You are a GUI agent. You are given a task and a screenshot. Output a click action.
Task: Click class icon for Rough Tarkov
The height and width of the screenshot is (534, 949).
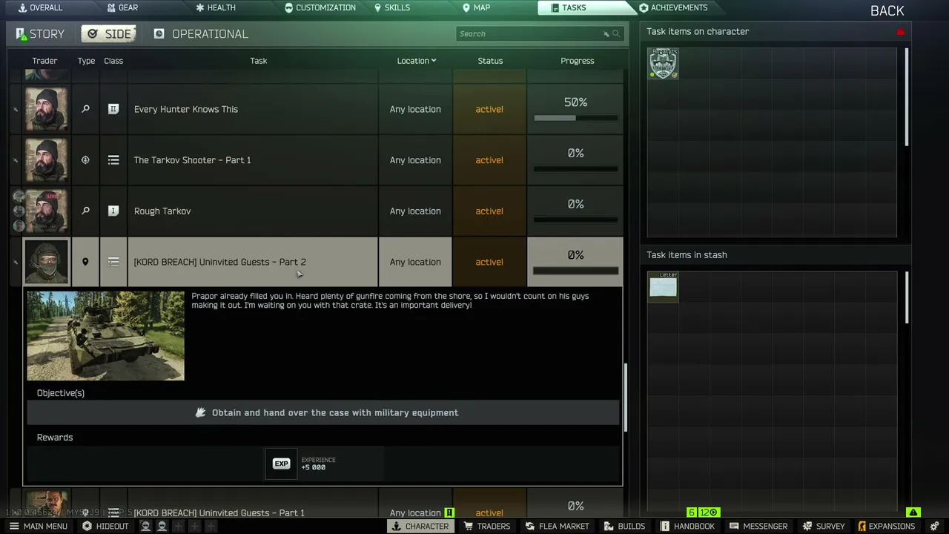pos(113,211)
